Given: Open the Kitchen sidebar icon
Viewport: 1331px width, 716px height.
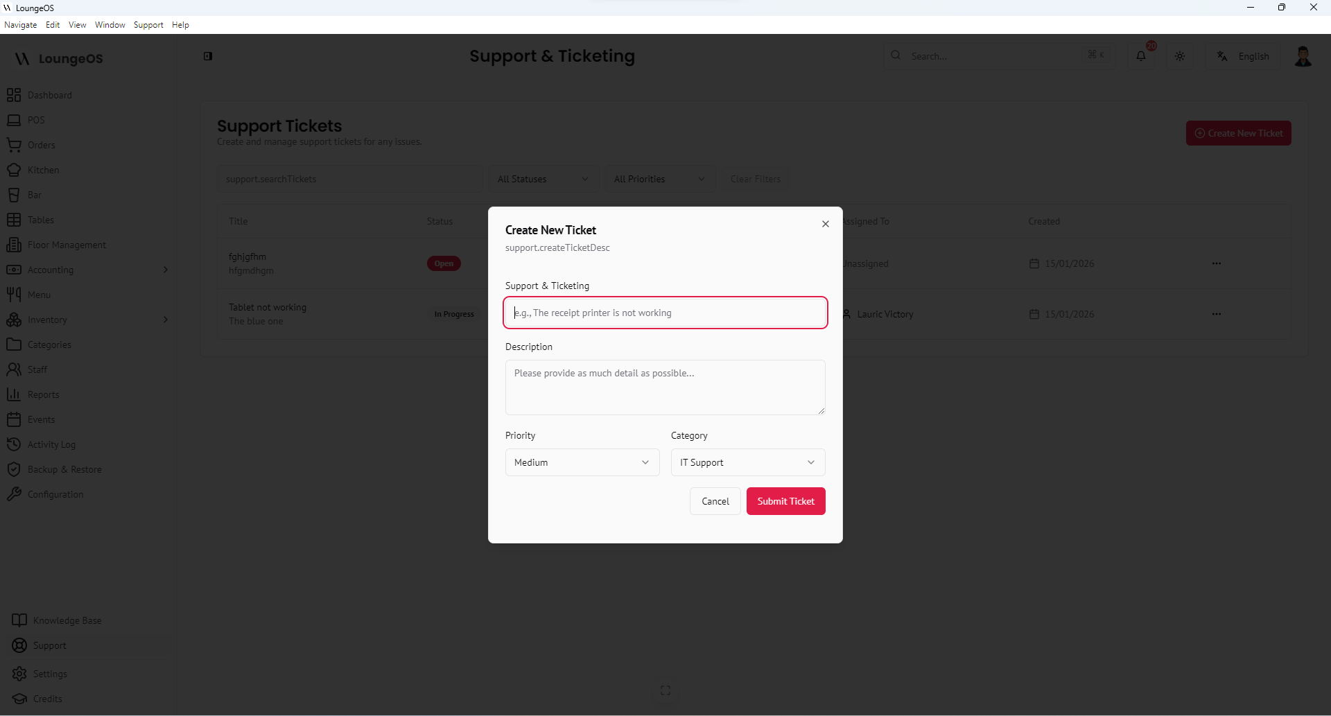Looking at the screenshot, I should click(x=14, y=170).
